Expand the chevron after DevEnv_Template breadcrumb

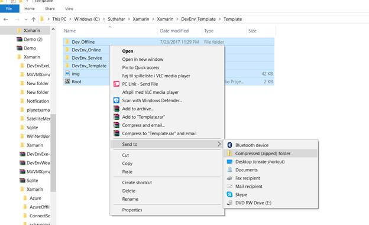[x=220, y=19]
